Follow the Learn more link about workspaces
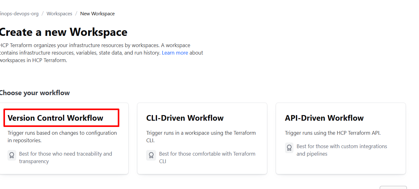Viewport: 419px width, 189px height. click(175, 53)
